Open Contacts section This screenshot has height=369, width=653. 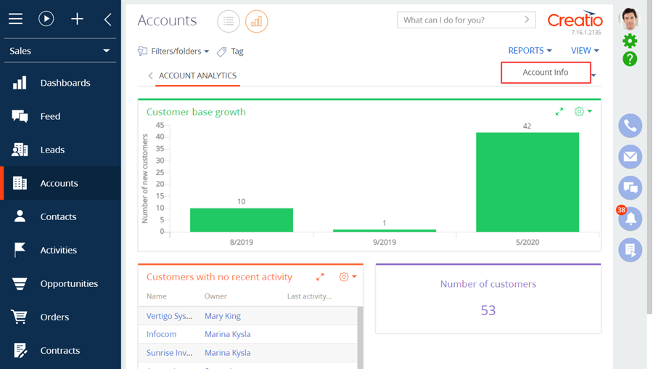coord(60,216)
